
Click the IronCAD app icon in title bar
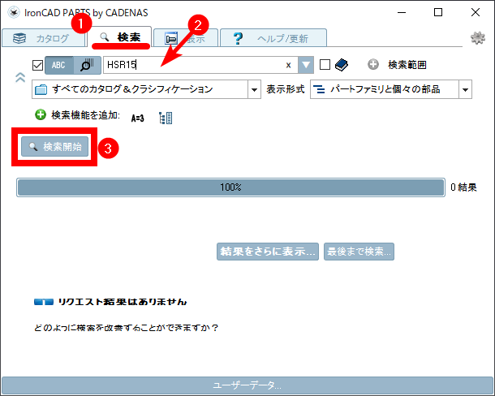click(x=14, y=13)
